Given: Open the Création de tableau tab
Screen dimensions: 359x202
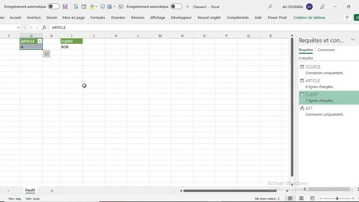Looking at the screenshot, I should 309,17.
